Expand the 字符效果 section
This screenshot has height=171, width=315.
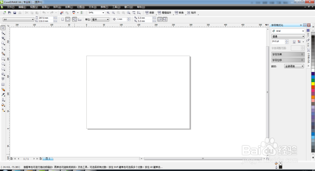pyautogui.click(x=288, y=54)
